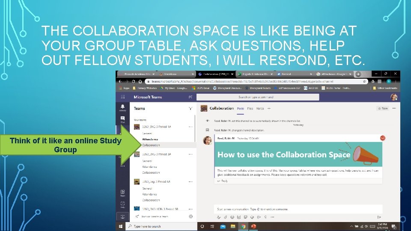
Task: Insert a sticker from compose toolbar
Action: tap(246, 217)
